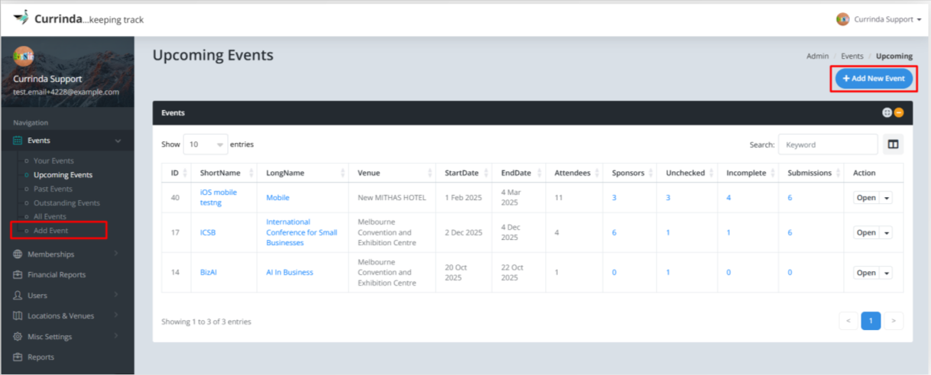Show All Events from the sidebar
The image size is (931, 375).
[x=50, y=217]
